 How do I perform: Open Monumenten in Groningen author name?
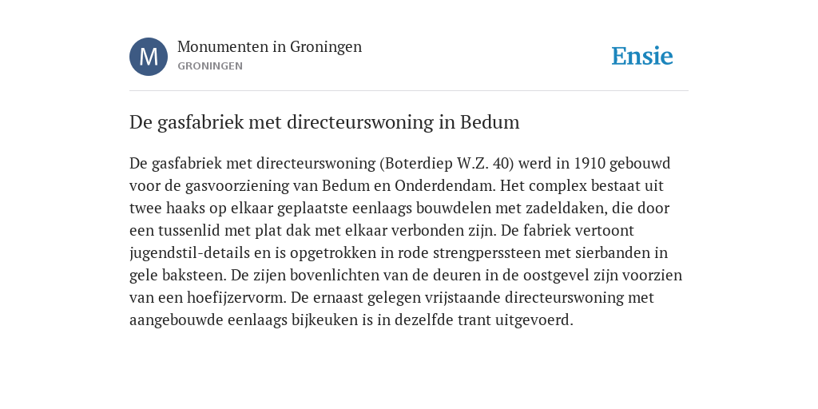click(269, 46)
